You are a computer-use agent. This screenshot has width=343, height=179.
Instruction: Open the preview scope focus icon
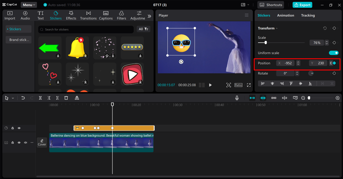click(x=229, y=85)
